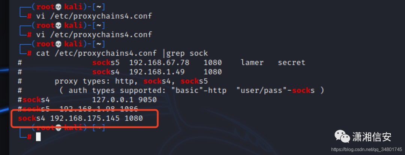Click the 'auth types supported' comment line
405x155 pixels.
click(191, 91)
